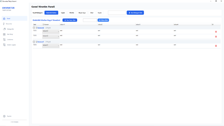The height and width of the screenshot is (126, 224).
Task: Click the Envanter app icon in title bar
Action: pyautogui.click(x=1, y=1)
